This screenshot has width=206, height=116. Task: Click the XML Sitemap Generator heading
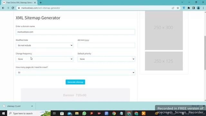coord(38,18)
